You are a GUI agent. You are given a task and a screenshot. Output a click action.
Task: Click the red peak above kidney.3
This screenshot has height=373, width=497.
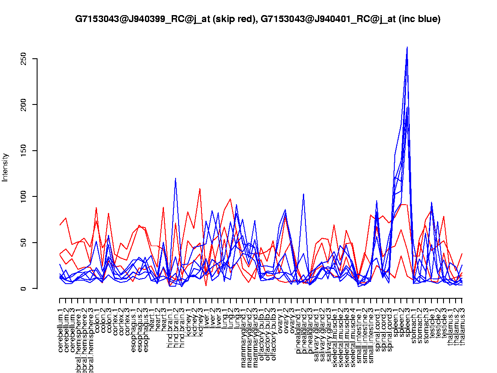[200, 189]
